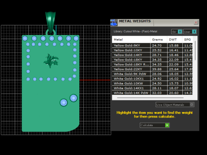This screenshot has height=155, width=207.
Task: Click the 20.60 DWT value
Action: tap(174, 93)
